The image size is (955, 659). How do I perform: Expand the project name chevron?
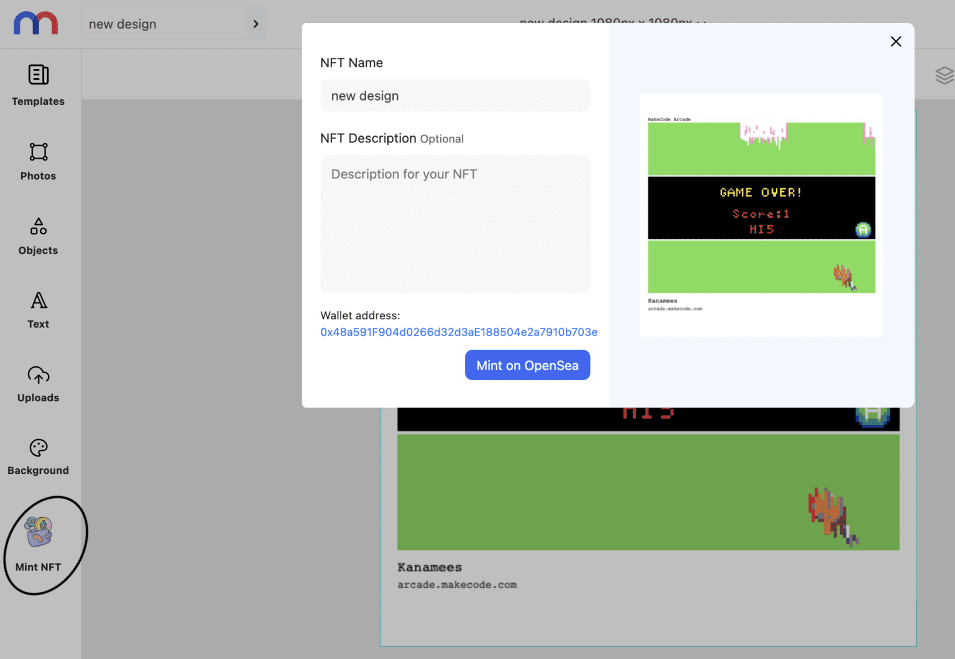(256, 23)
